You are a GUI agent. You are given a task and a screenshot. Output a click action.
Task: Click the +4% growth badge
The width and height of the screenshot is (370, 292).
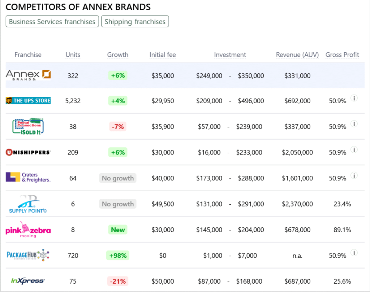coord(118,101)
